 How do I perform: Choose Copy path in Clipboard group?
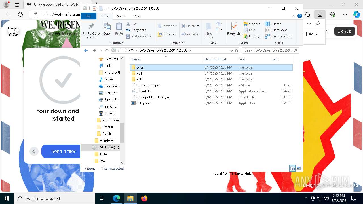point(136,30)
